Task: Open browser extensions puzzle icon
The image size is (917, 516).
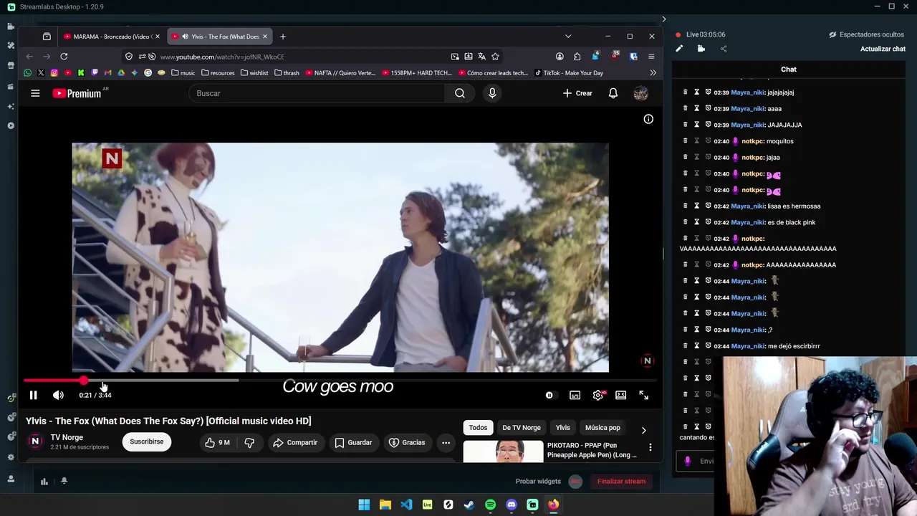Action: tap(577, 57)
